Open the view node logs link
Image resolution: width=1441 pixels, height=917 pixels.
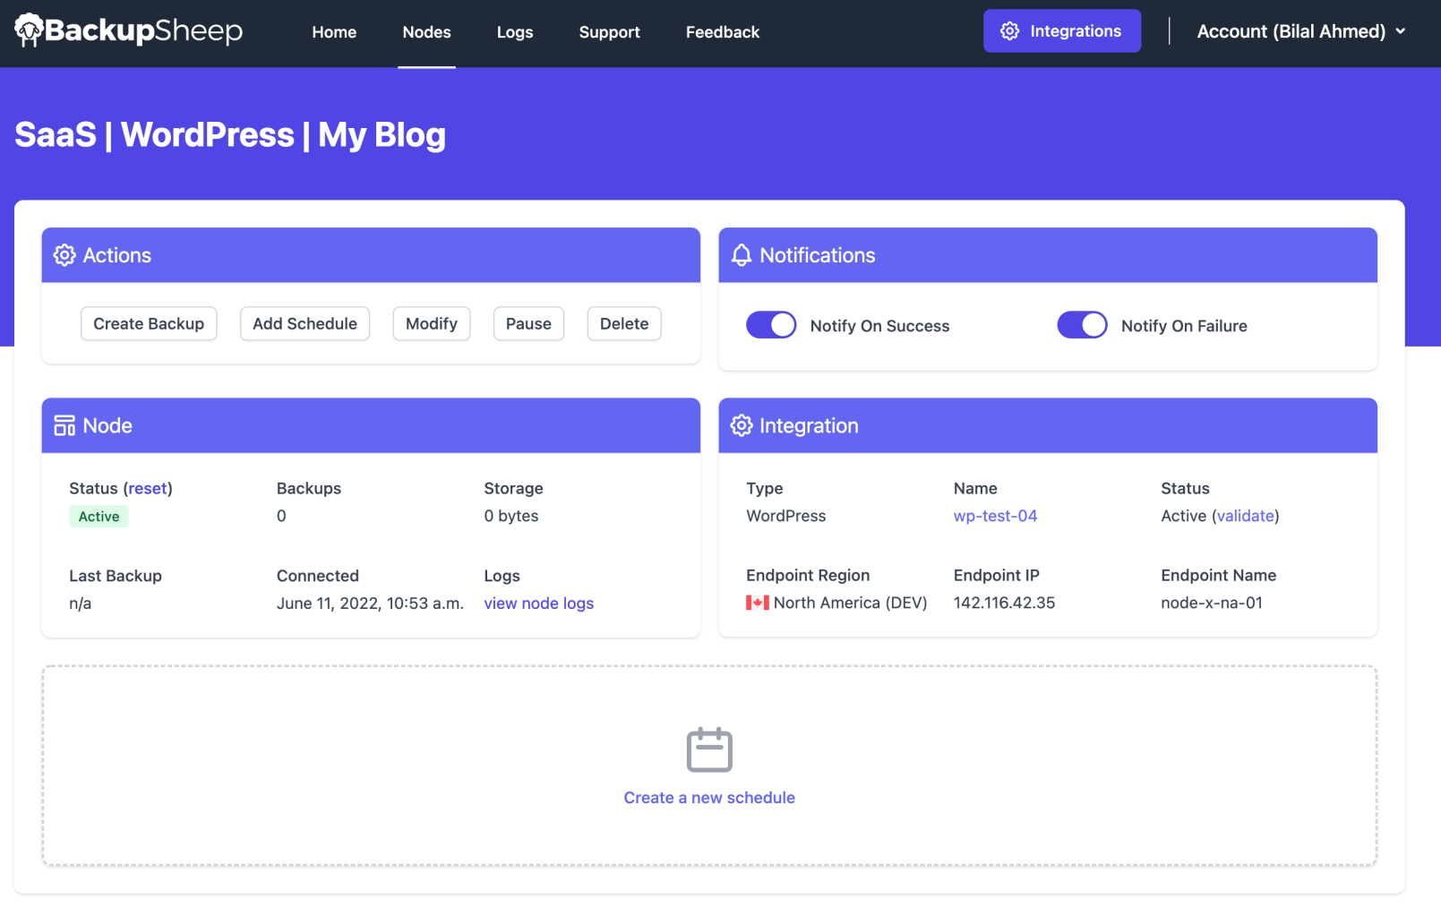pyautogui.click(x=539, y=604)
